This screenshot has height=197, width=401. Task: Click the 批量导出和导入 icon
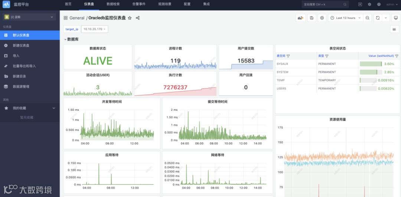(6, 66)
